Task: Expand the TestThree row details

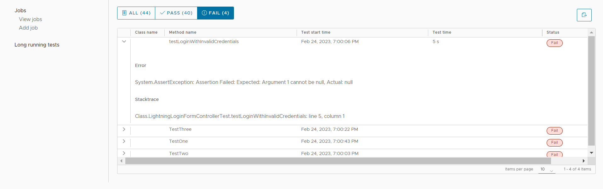Action: coord(124,129)
